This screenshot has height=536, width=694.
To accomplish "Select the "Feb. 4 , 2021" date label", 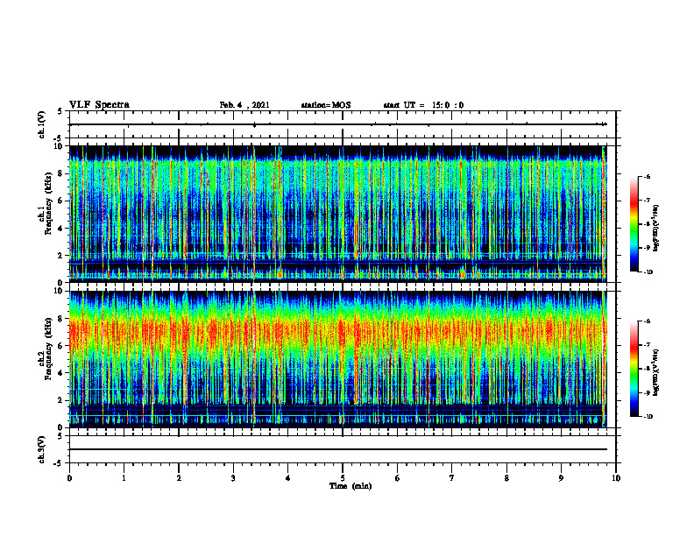I will [244, 105].
